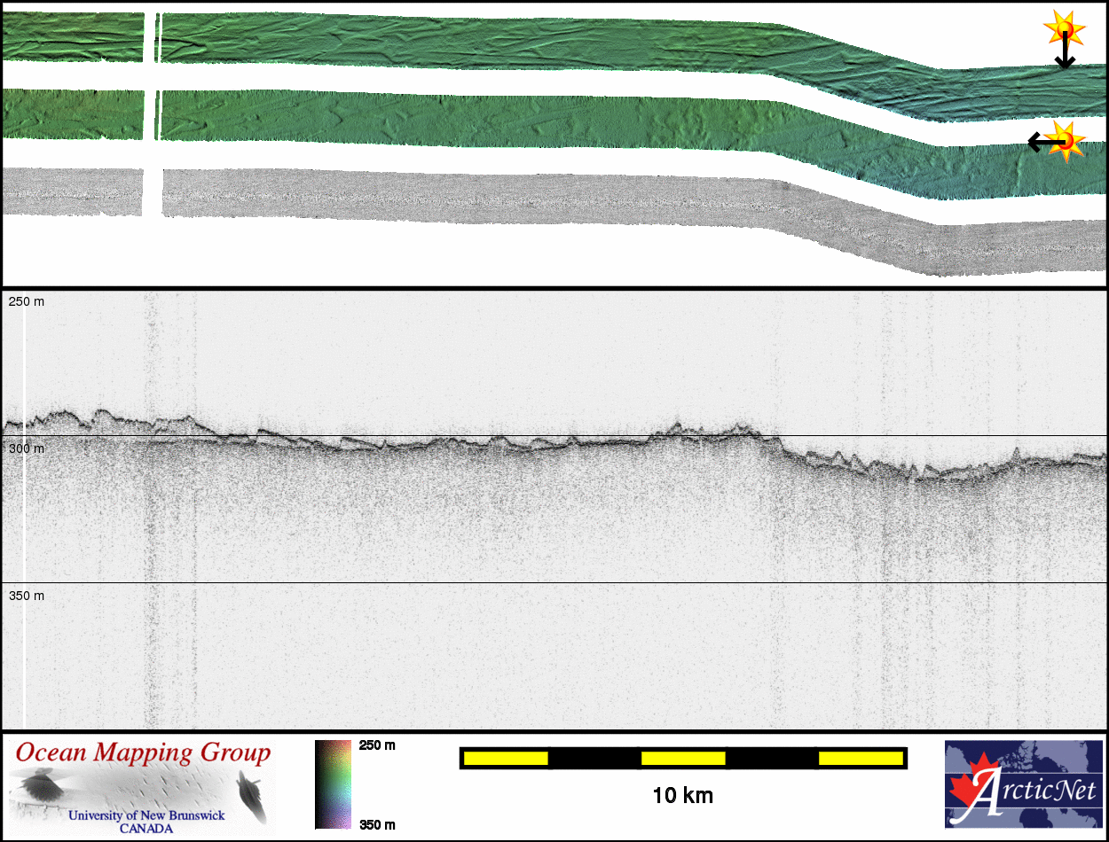The image size is (1109, 842).
Task: Click the 300 m depth label in profile
Action: (27, 449)
